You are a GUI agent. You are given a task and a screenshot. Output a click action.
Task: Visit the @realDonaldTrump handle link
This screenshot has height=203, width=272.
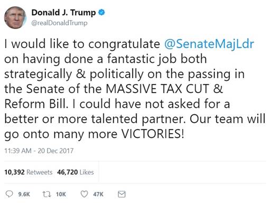tap(59, 23)
